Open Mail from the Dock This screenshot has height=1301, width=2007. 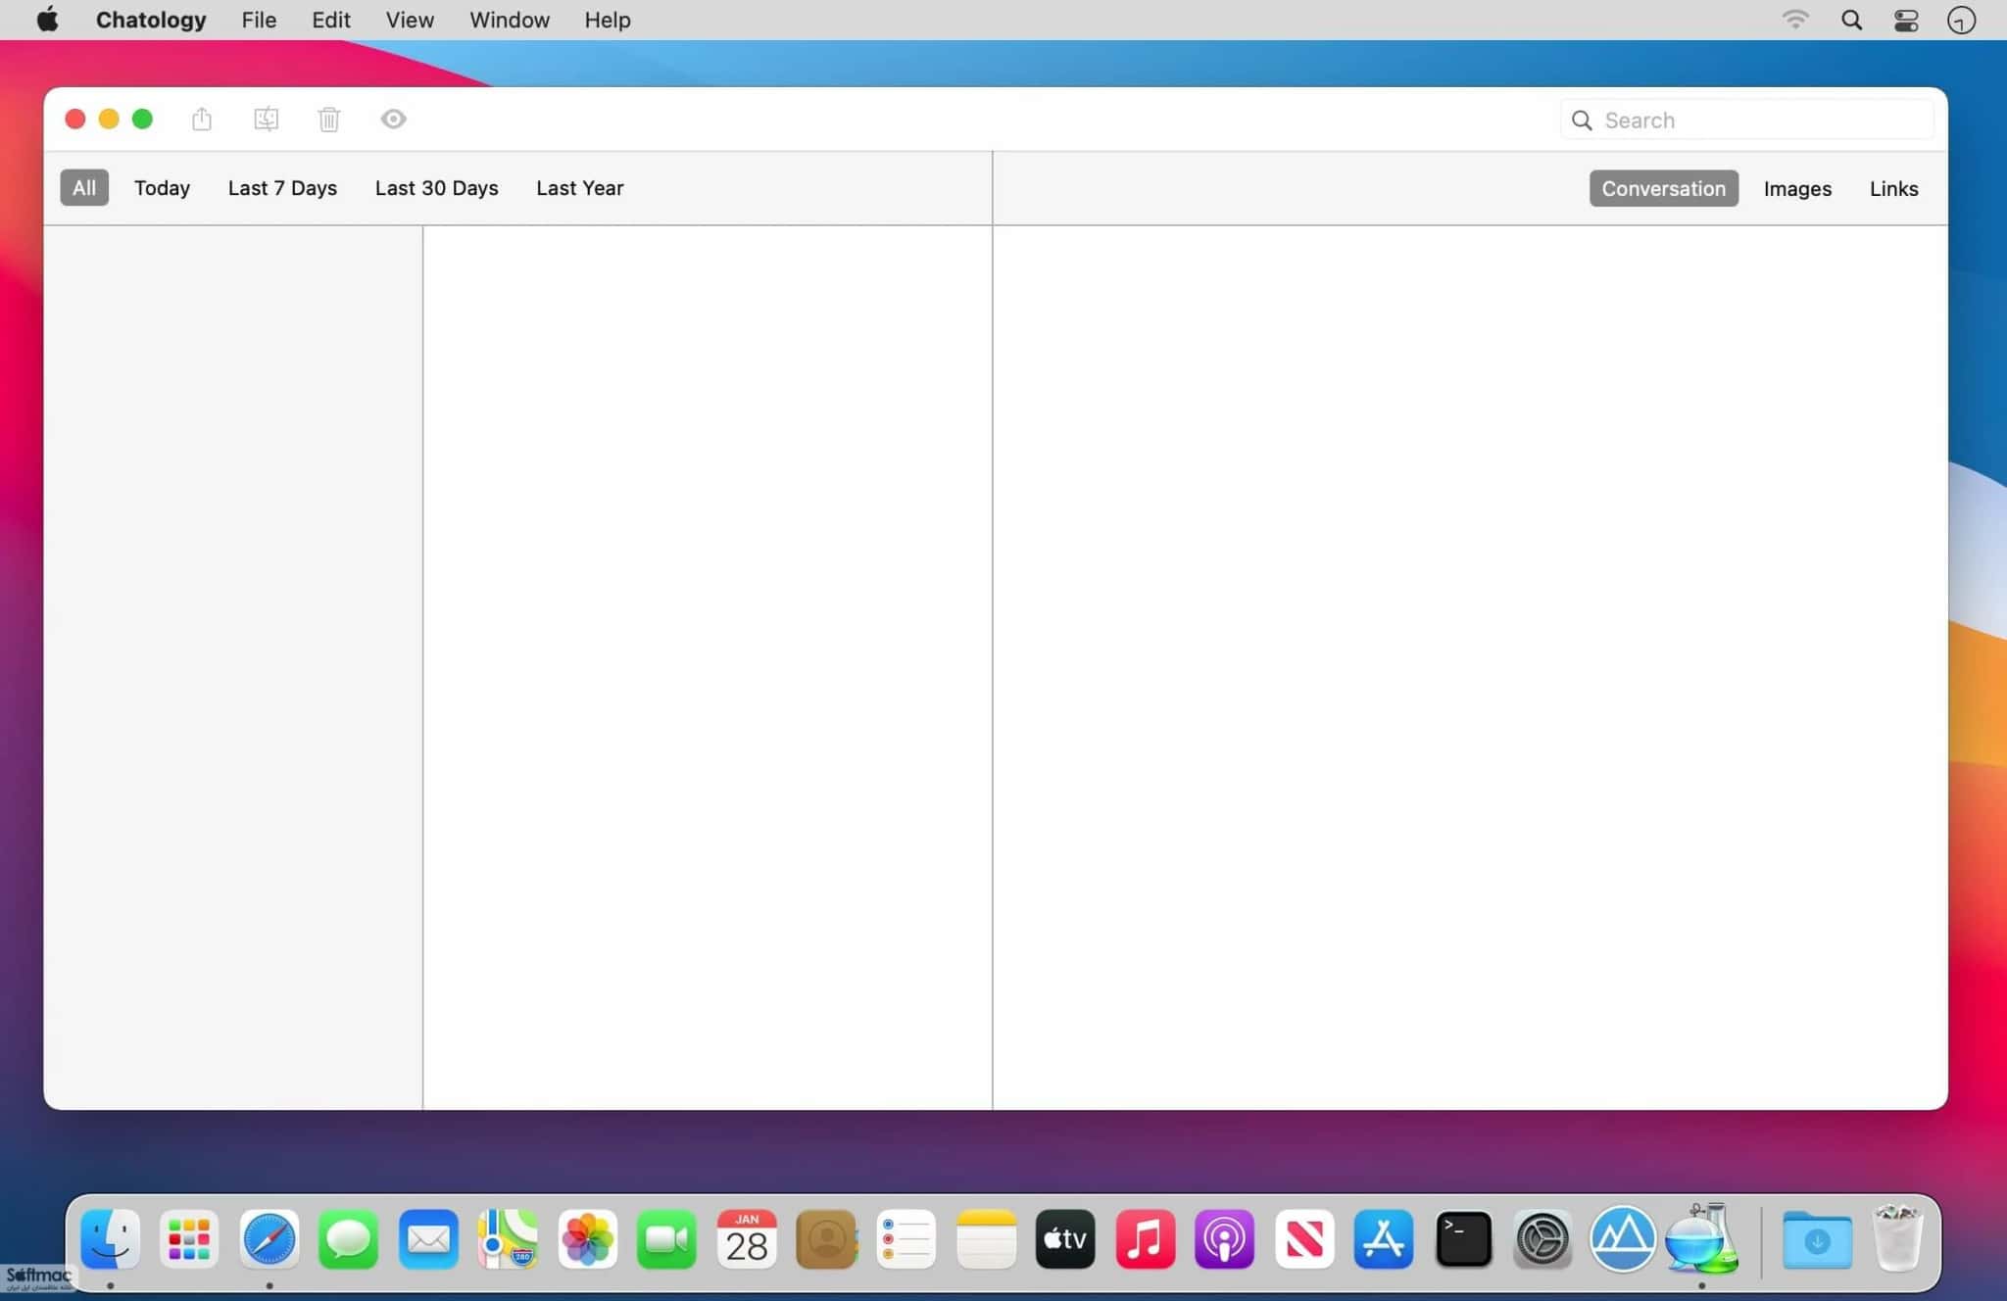(428, 1239)
